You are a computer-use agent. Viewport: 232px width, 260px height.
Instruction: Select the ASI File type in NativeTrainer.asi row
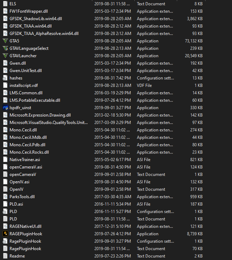tap(144, 160)
